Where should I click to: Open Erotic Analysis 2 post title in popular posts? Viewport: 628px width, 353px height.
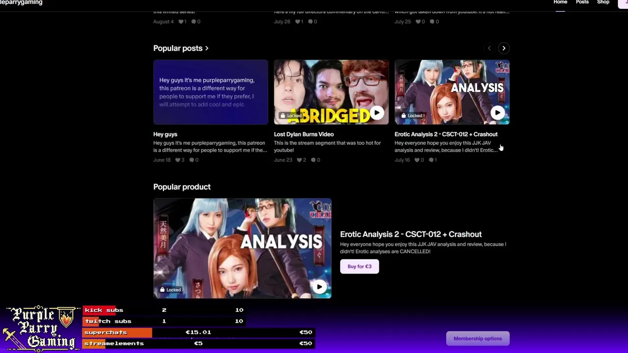[x=445, y=134]
